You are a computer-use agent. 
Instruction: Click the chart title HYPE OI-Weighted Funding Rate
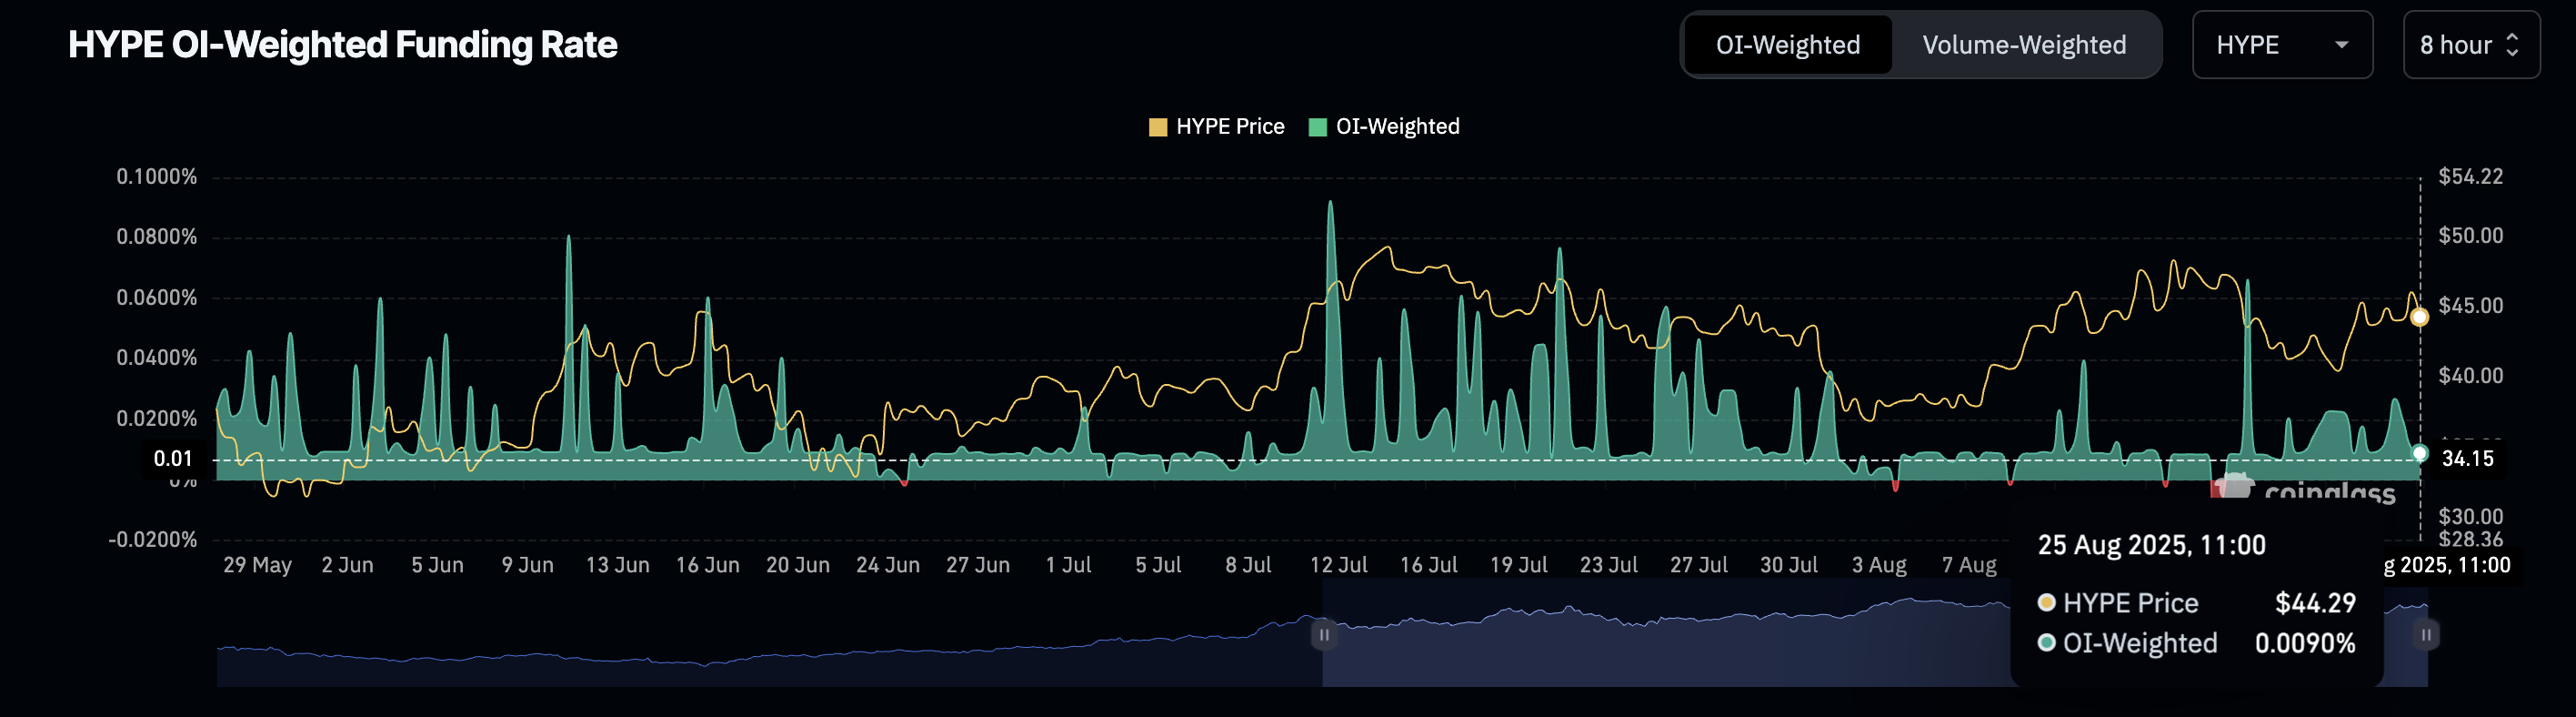[343, 45]
